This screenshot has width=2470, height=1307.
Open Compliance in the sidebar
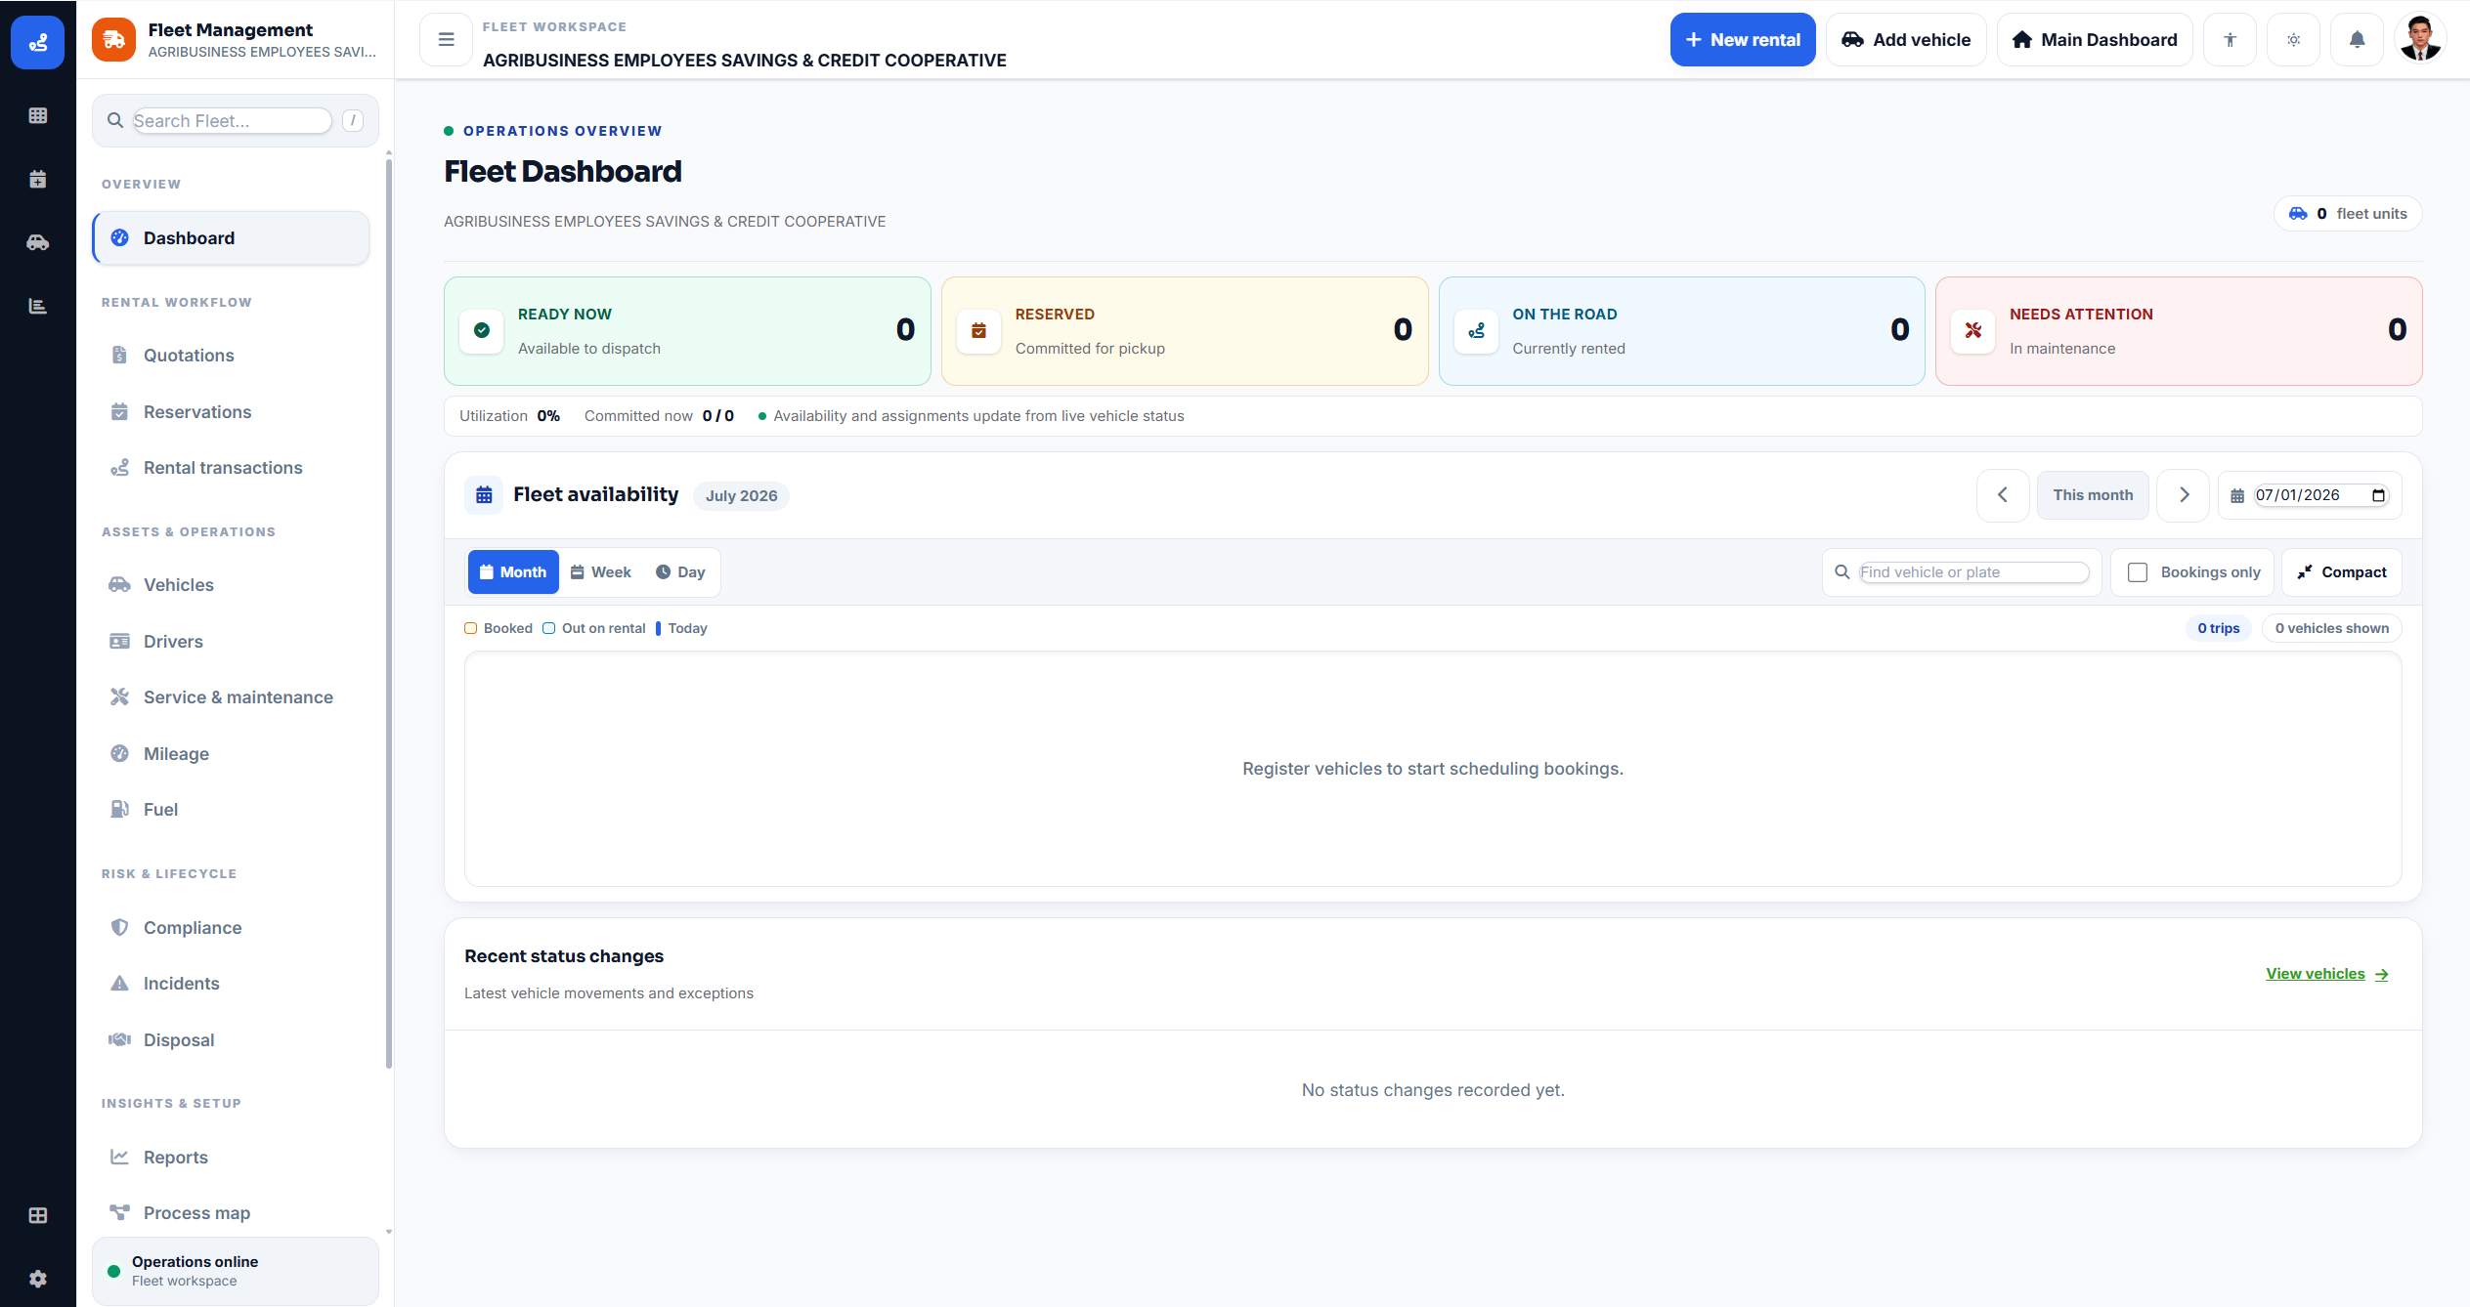[x=232, y=928]
